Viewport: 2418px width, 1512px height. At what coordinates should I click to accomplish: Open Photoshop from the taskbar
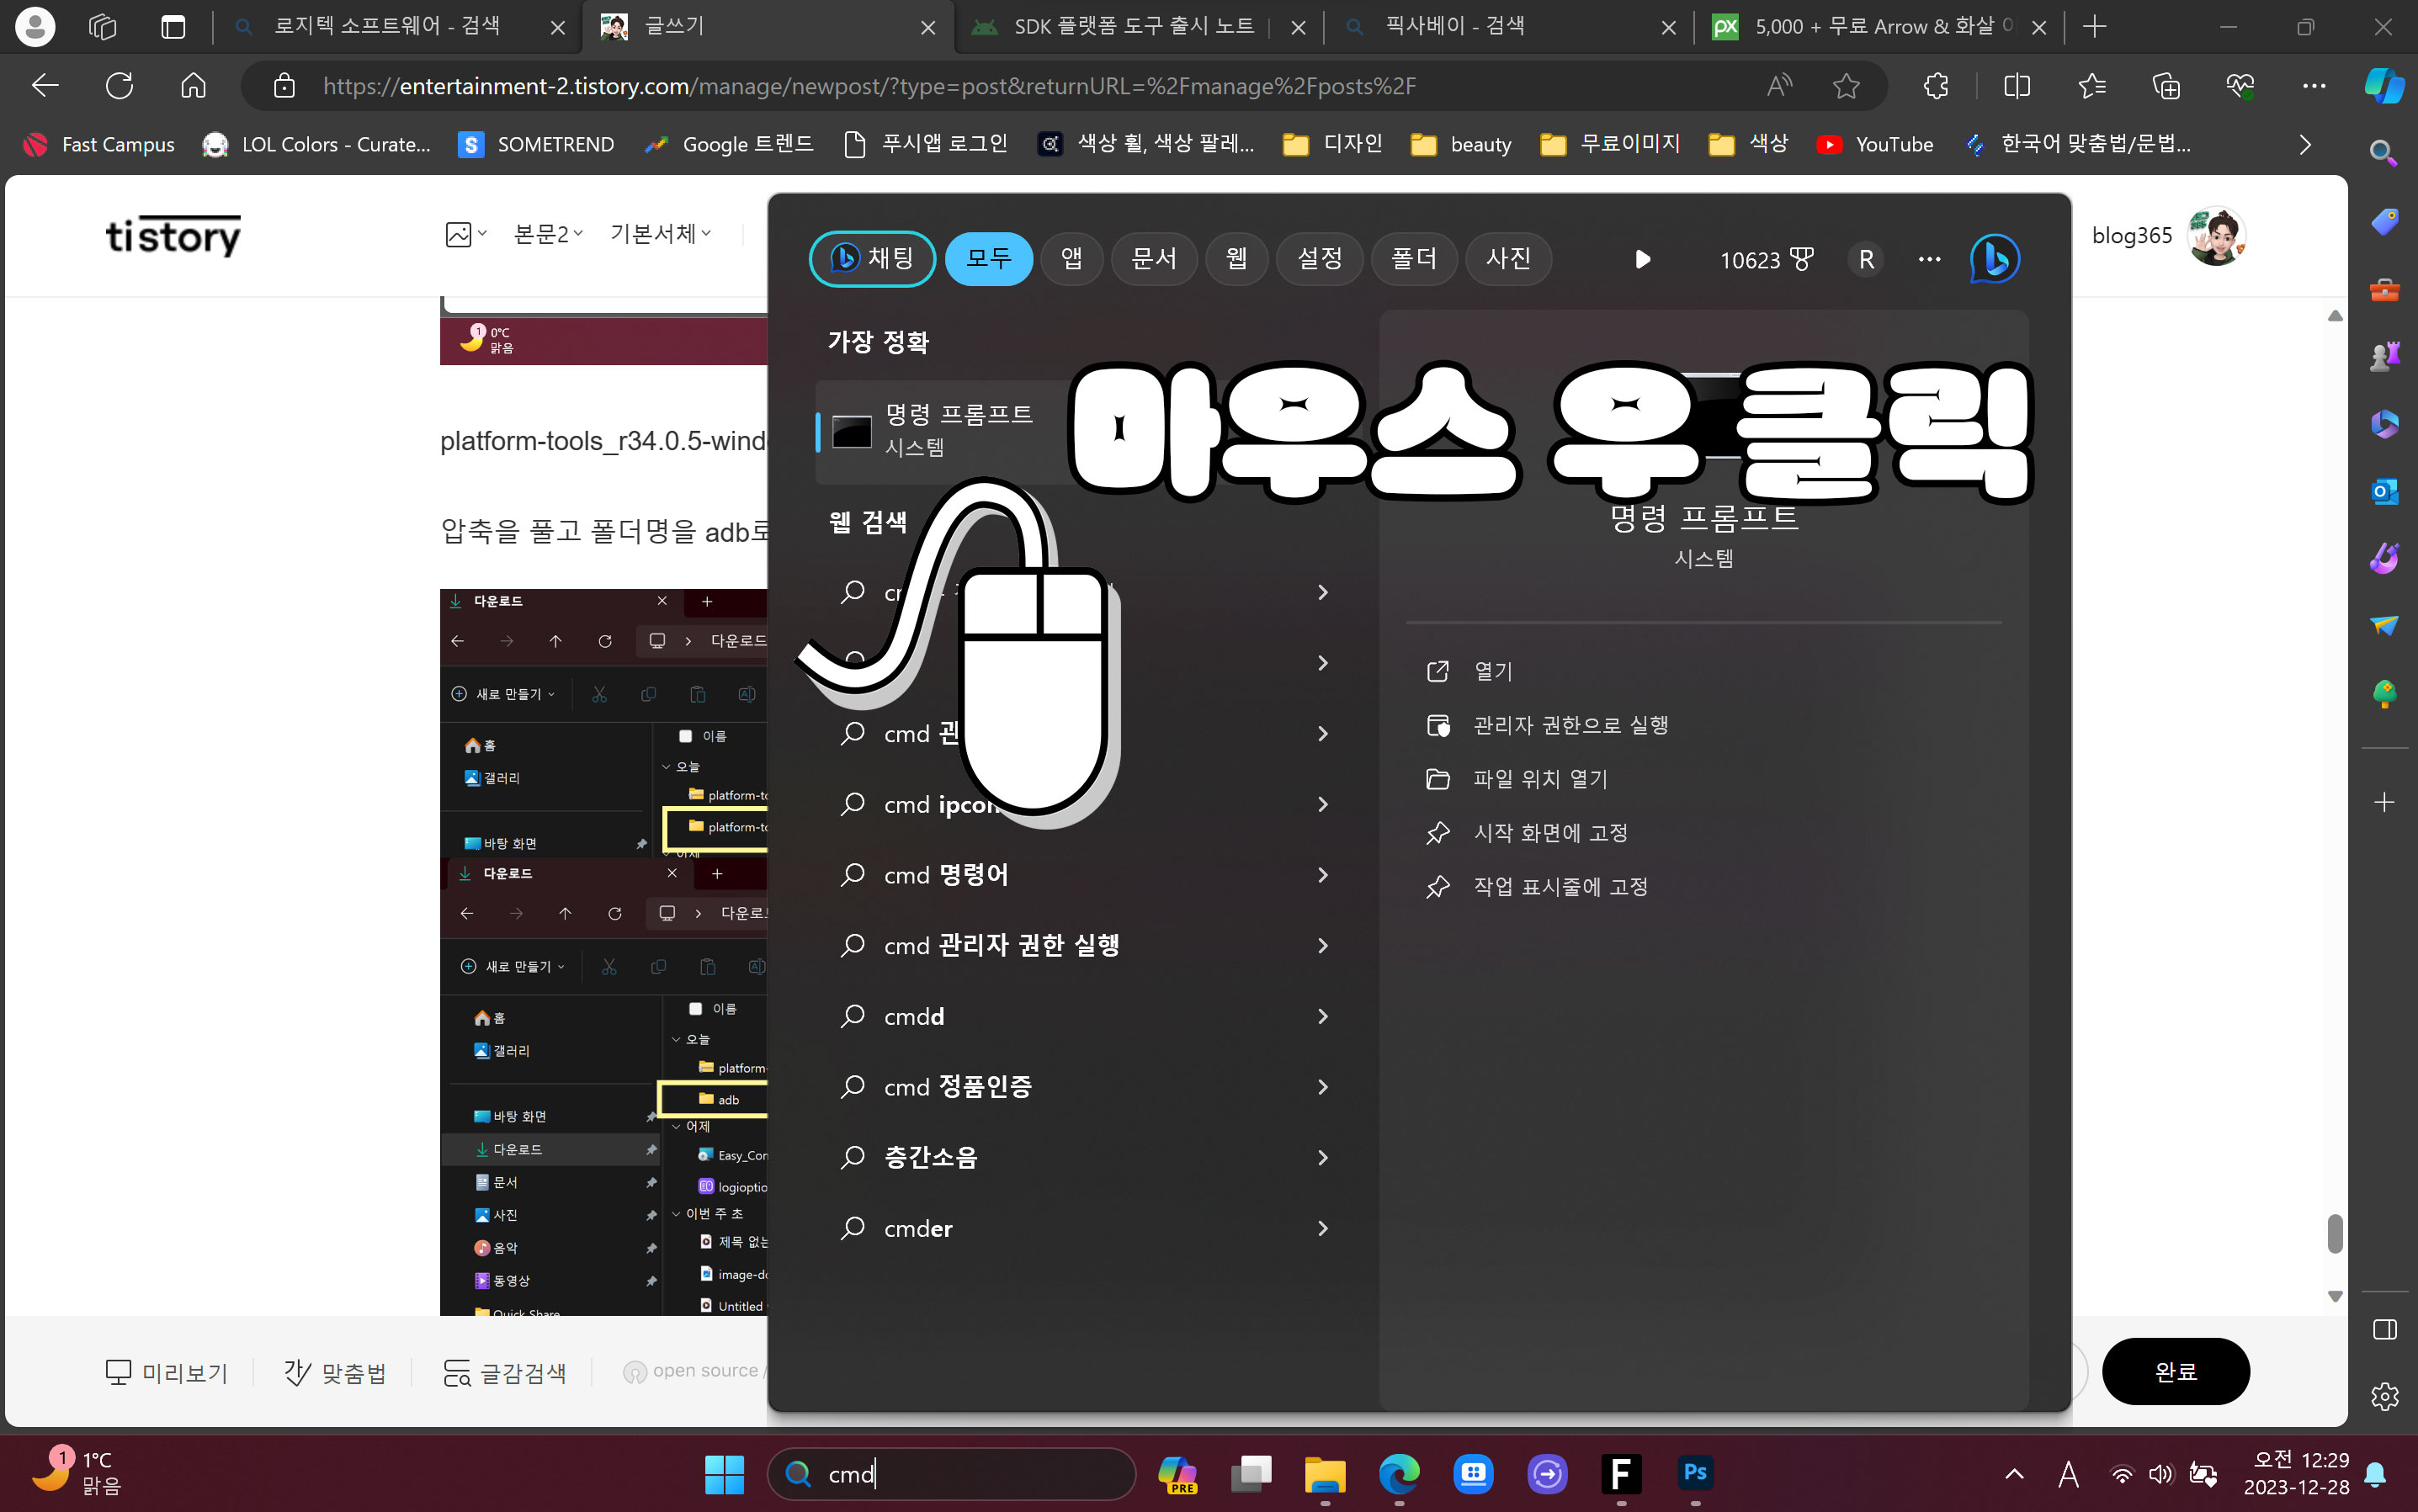coord(1695,1473)
